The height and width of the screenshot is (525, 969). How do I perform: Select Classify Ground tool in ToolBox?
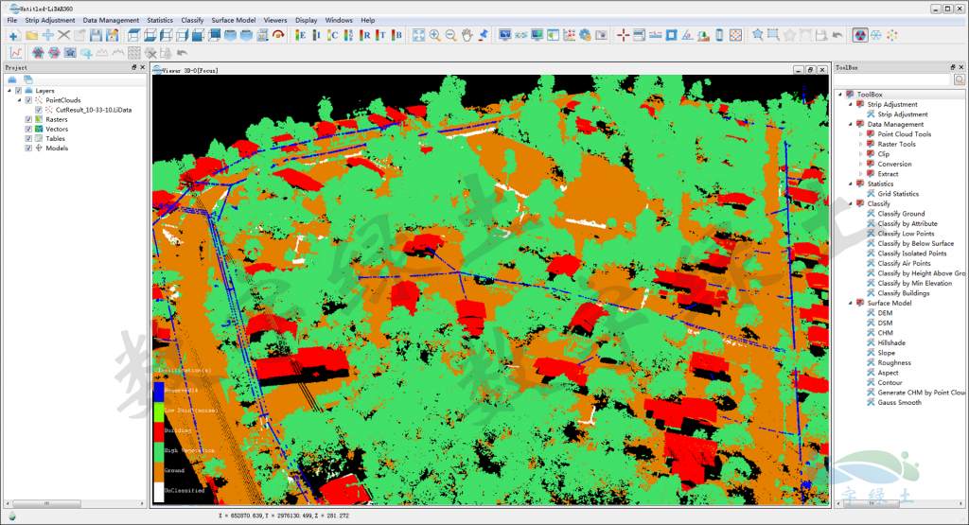click(x=901, y=214)
